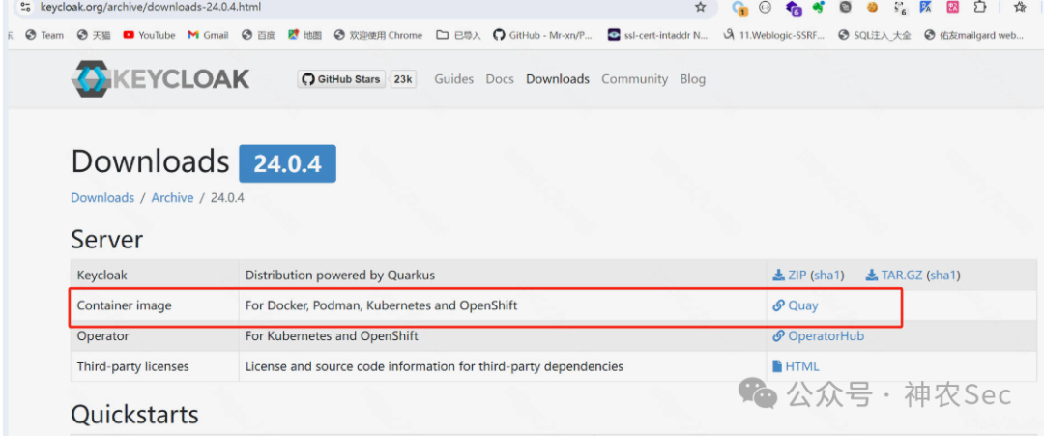Open the circular dots extension icon
Viewport: 1044px width, 436px height.
[x=766, y=7]
